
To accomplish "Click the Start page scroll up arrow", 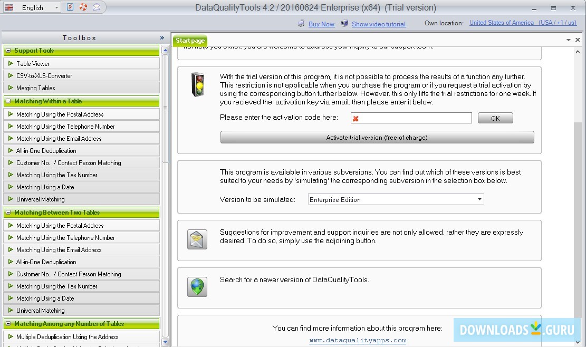I will 578,52.
